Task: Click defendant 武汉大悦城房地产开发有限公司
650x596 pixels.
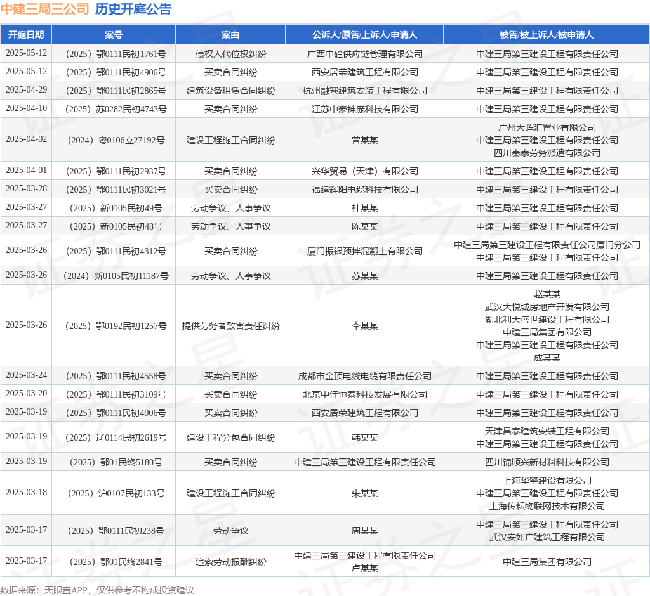Action: 547,307
